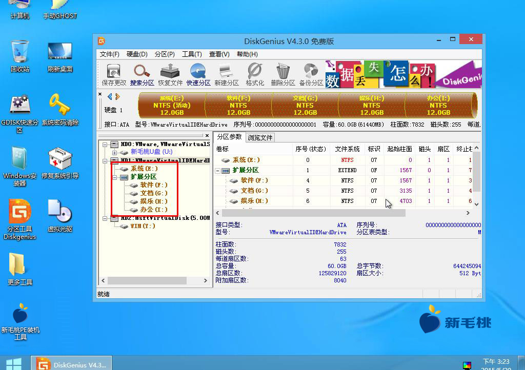Open the 硬盘(D) menu

137,54
